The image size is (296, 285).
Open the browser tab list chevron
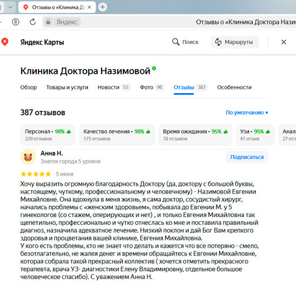10,7
